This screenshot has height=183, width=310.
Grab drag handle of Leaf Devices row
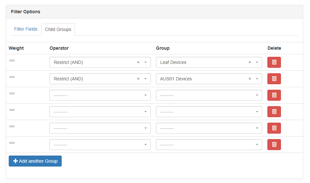(x=12, y=61)
